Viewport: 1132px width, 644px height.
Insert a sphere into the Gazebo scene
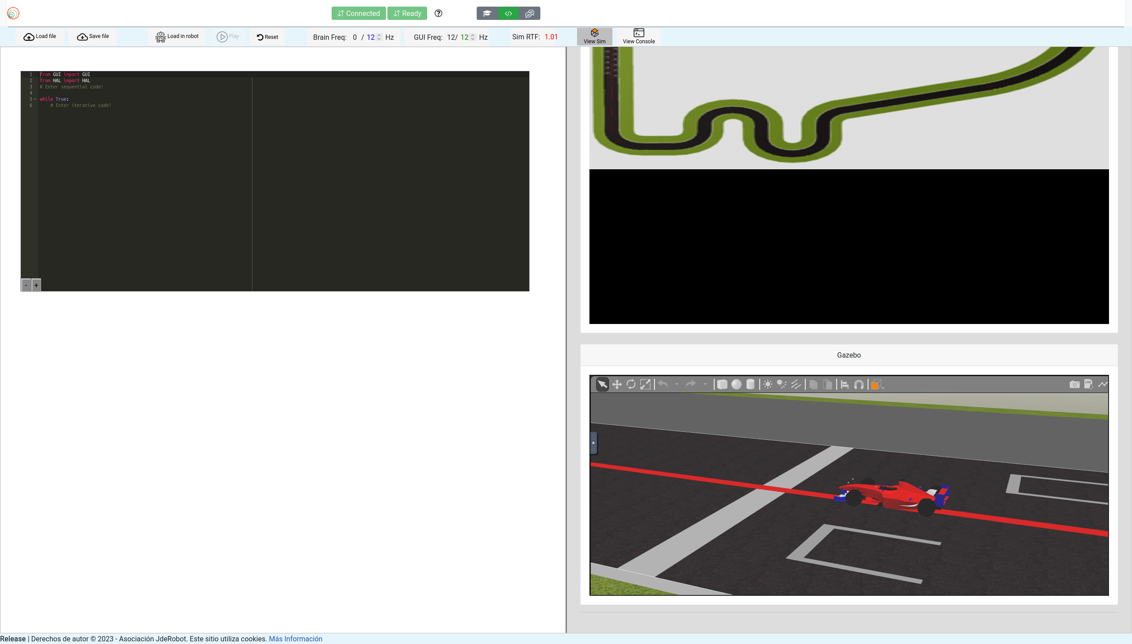[737, 385]
